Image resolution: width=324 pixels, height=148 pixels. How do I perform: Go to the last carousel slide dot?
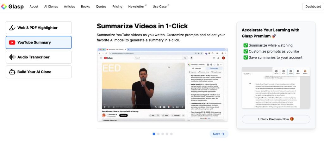point(171,134)
